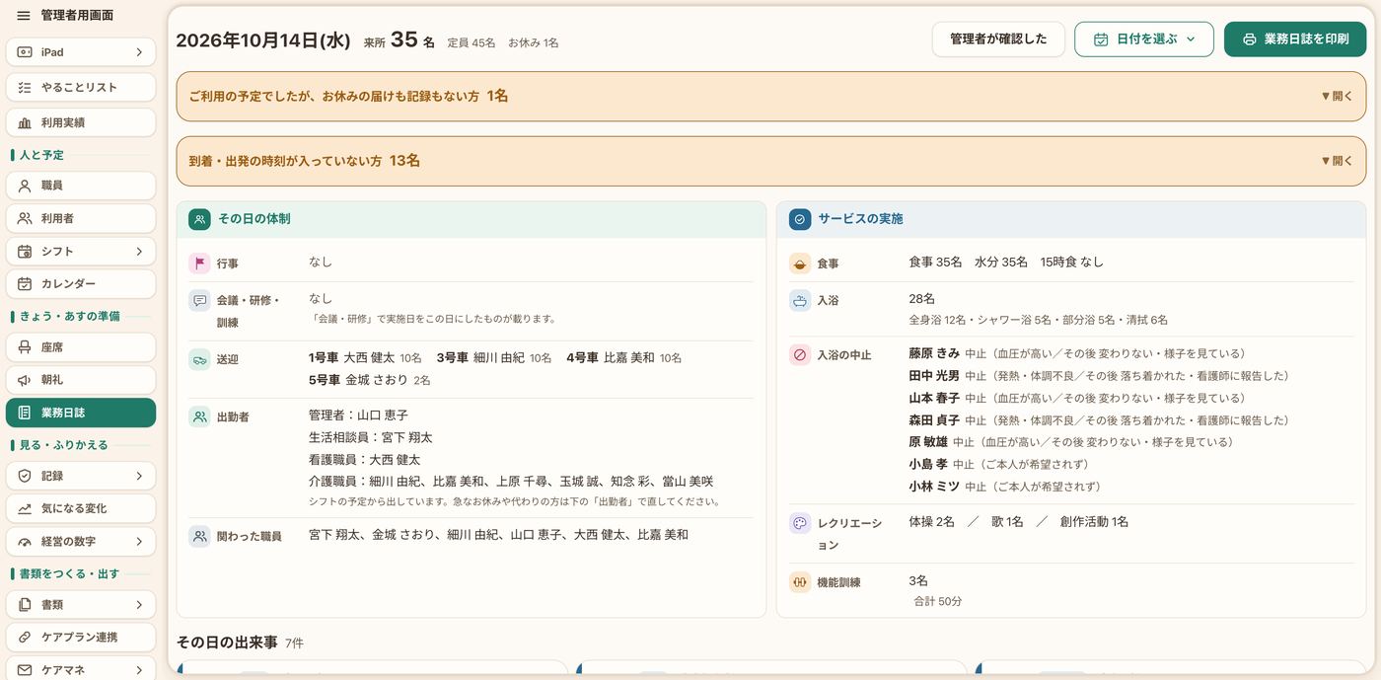
Task: Click the 職員 person icon
Action: (x=25, y=186)
